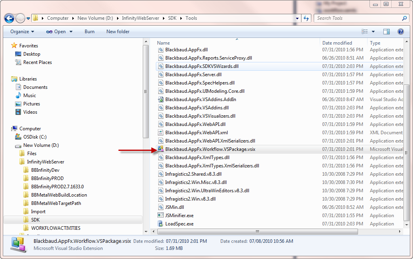
Task: Expand the breadcrumb arrow after SDK
Action: tap(181, 18)
